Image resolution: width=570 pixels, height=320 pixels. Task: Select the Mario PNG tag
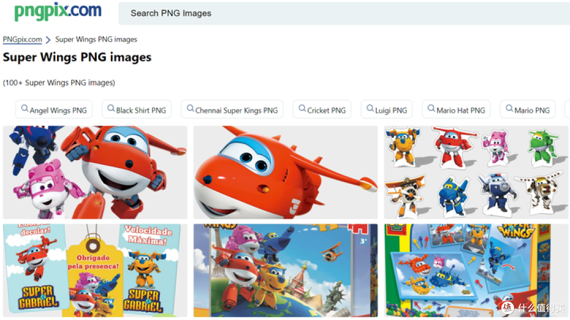point(528,109)
